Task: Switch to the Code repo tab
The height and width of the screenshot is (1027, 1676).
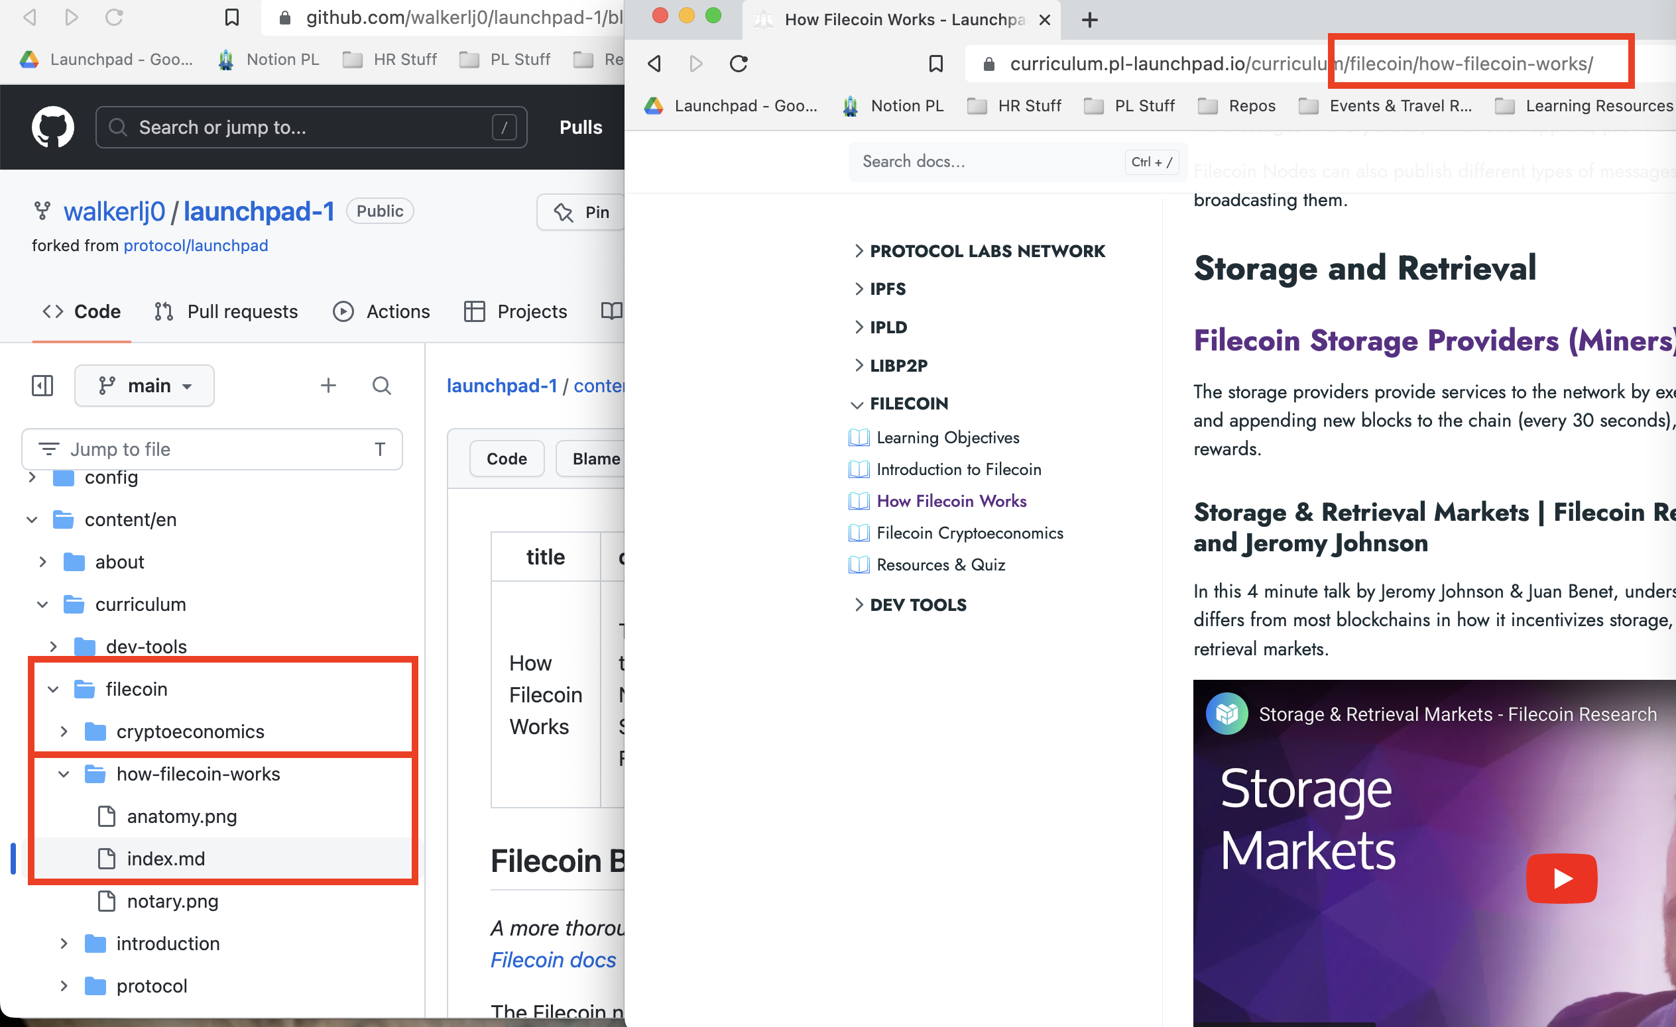Action: click(x=82, y=311)
